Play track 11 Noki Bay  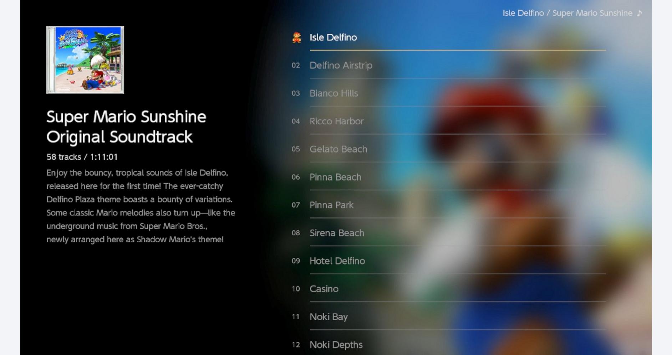pyautogui.click(x=329, y=317)
